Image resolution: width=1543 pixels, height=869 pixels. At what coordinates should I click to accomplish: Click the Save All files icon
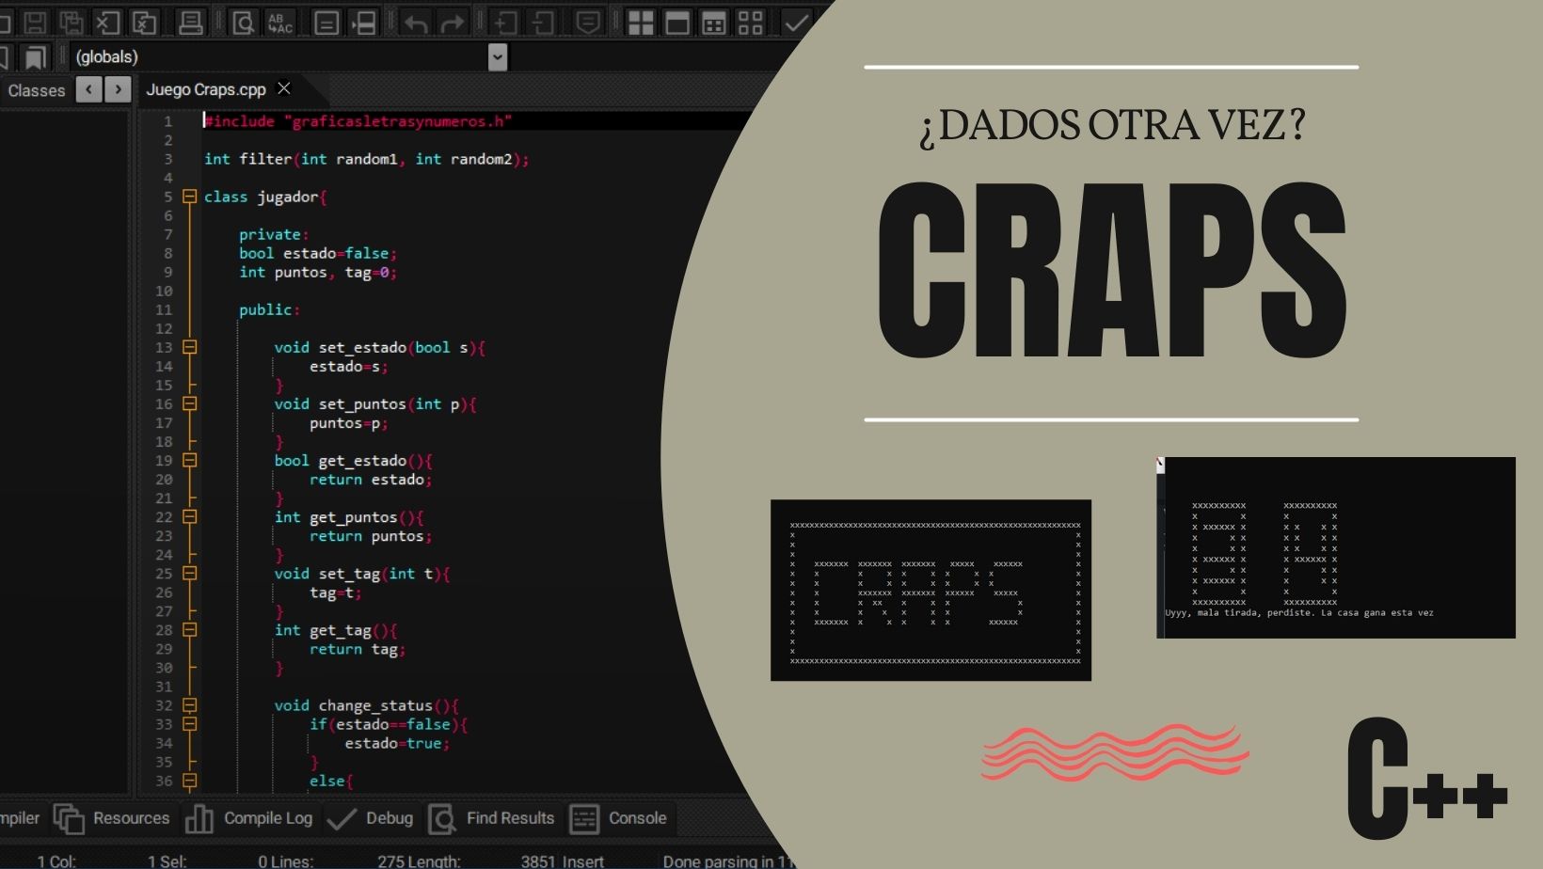[72, 22]
